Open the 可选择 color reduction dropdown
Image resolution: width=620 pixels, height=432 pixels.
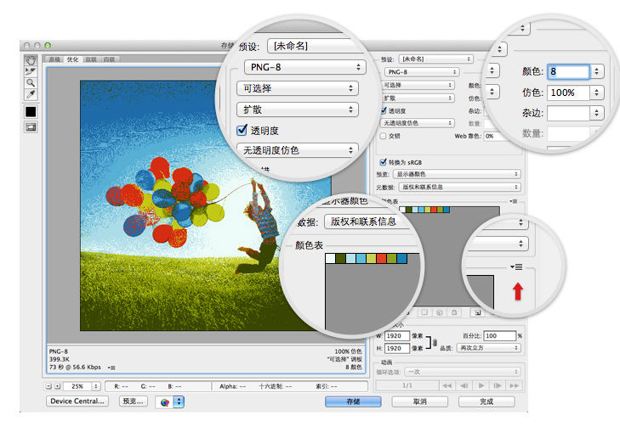pyautogui.click(x=418, y=85)
